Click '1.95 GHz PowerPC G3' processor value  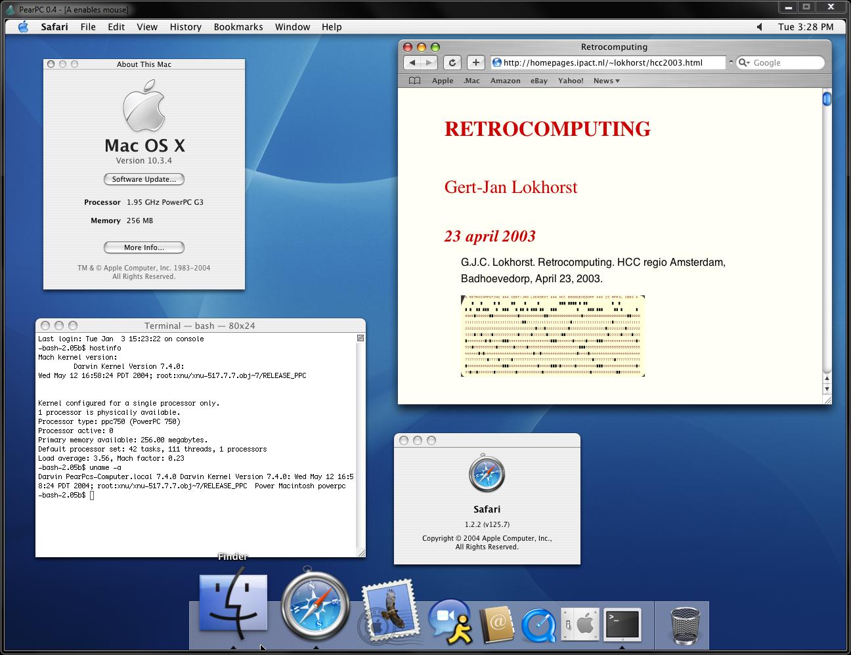click(165, 202)
